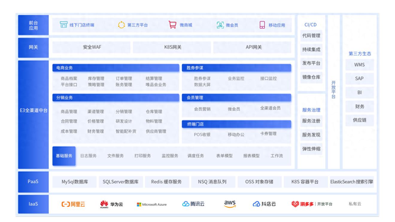395x222 pixels.
Task: Click the 阿里云 logo
Action: click(x=73, y=204)
